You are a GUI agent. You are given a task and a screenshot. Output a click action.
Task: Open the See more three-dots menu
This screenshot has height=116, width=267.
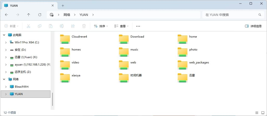[x=138, y=26]
